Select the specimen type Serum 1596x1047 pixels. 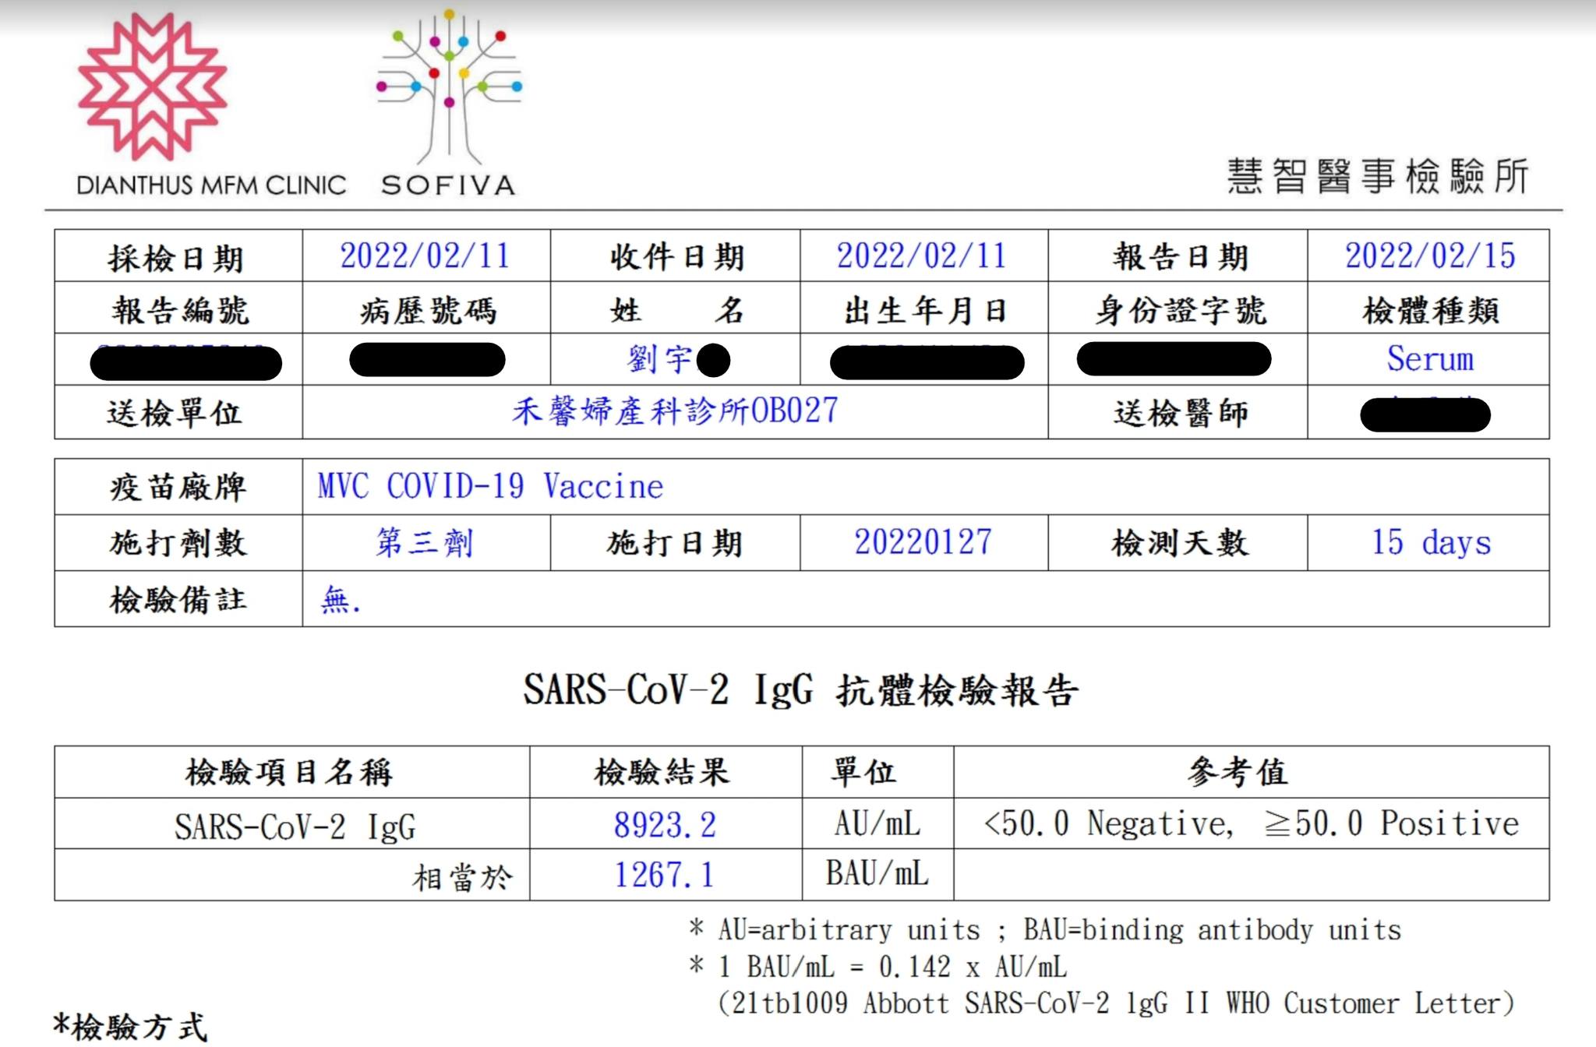click(x=1430, y=359)
